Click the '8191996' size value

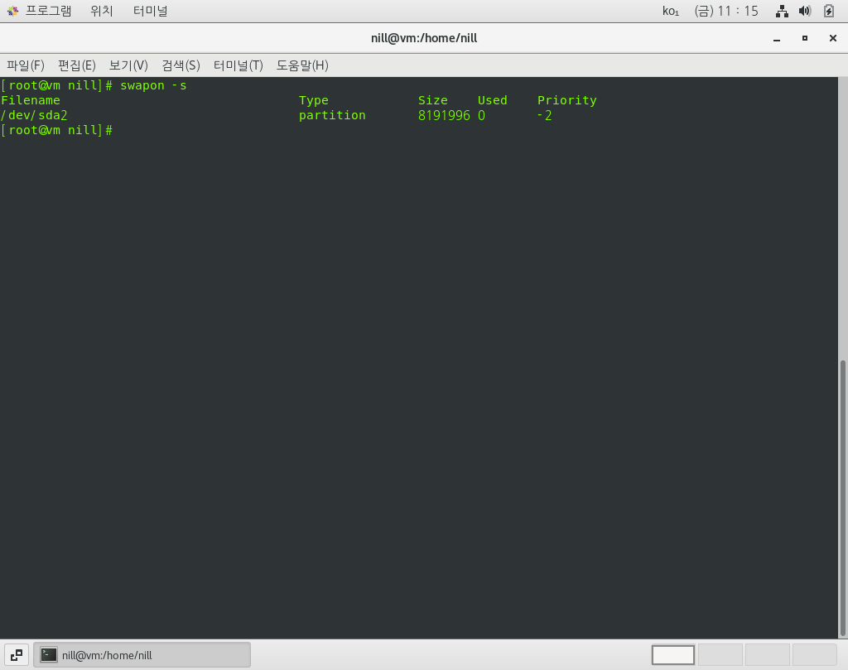(x=444, y=115)
